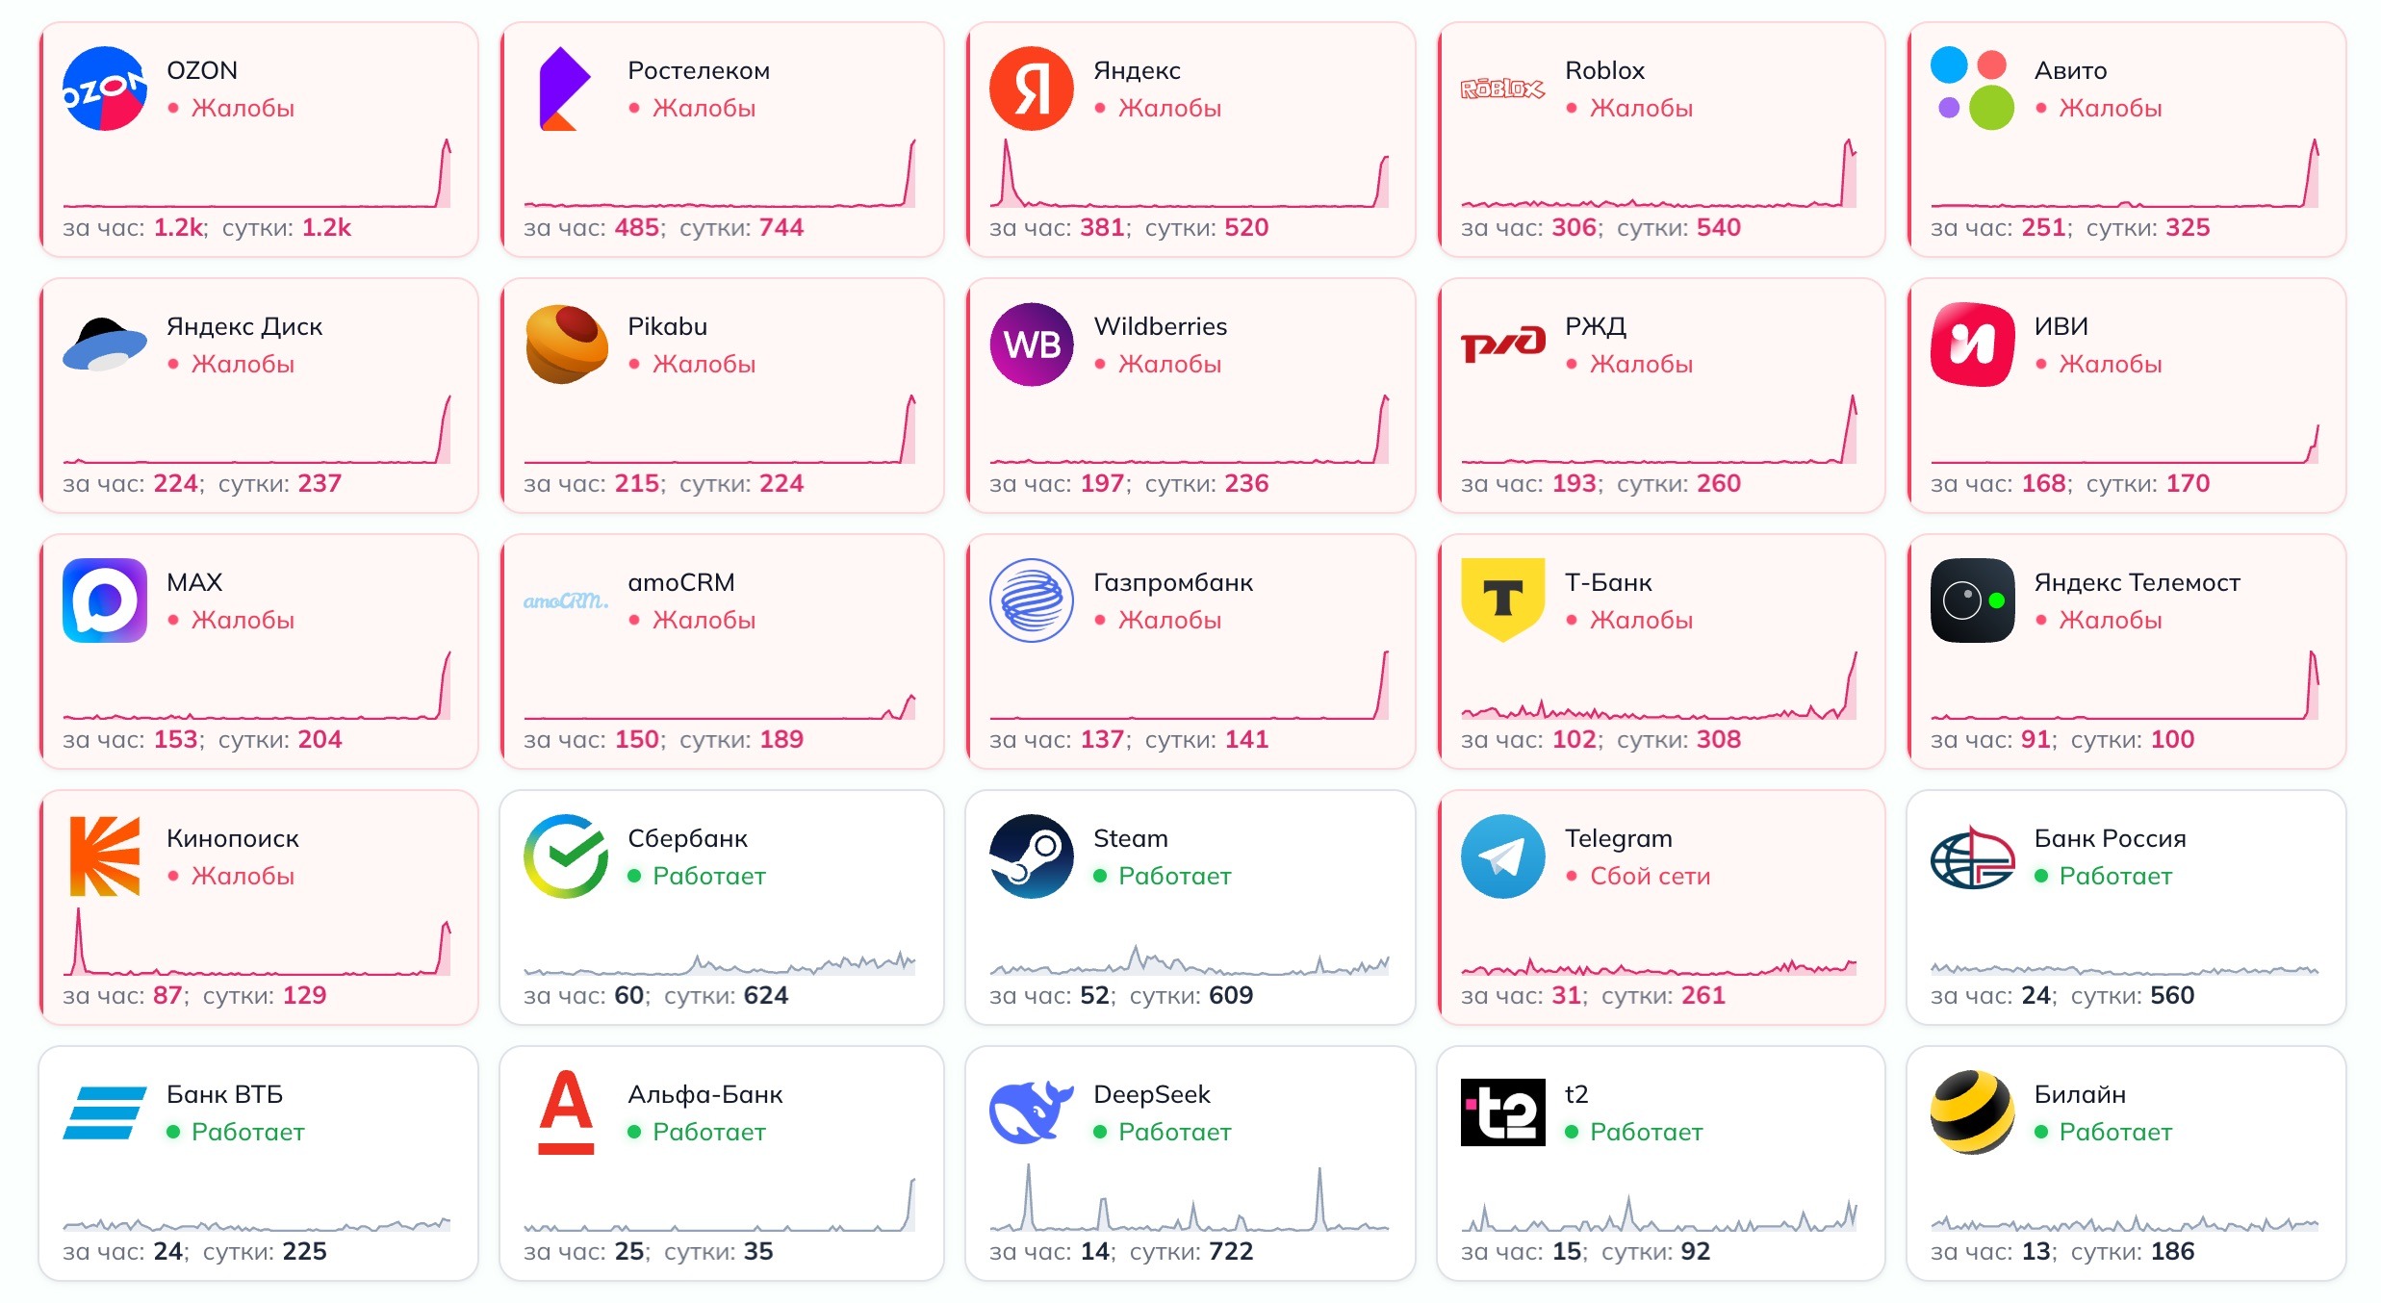The image size is (2381, 1303).
Task: Select the Steam logo icon
Action: click(1031, 856)
